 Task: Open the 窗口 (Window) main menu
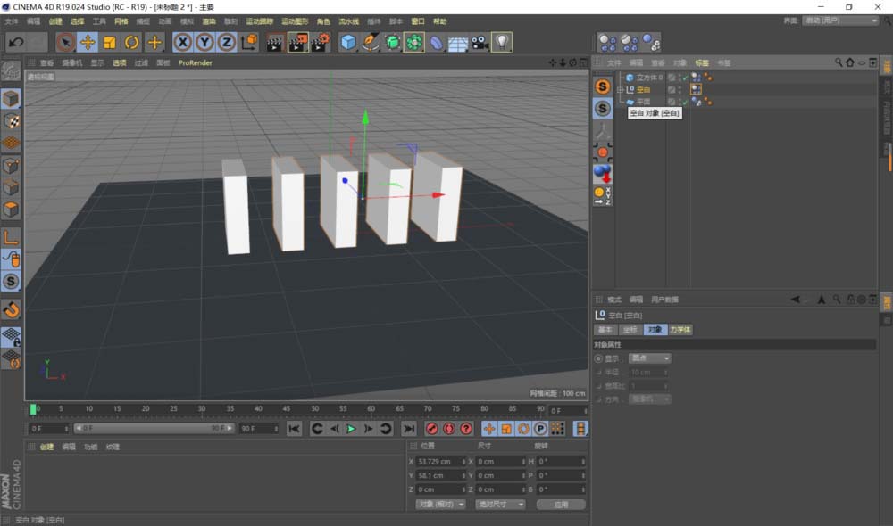pyautogui.click(x=418, y=21)
